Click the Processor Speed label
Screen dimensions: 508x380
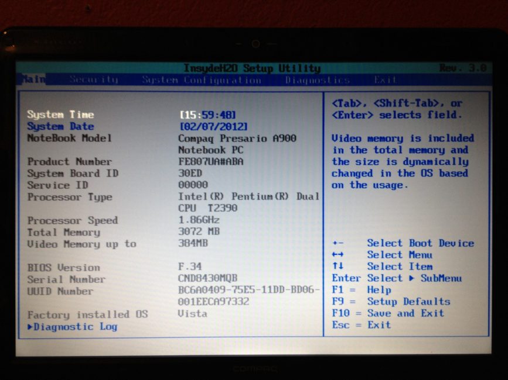(73, 221)
